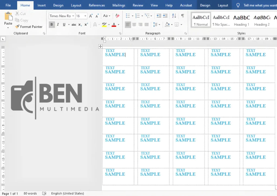Image resolution: width=277 pixels, height=196 pixels.
Task: Apply strikethrough formatting
Action: click(x=74, y=24)
